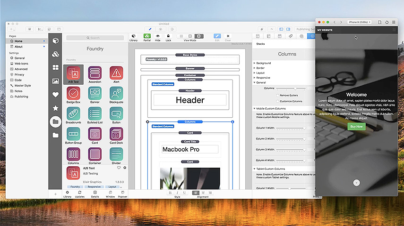The image size is (404, 226).
Task: Show favorites with the heart sidebar icon
Action: (56, 94)
